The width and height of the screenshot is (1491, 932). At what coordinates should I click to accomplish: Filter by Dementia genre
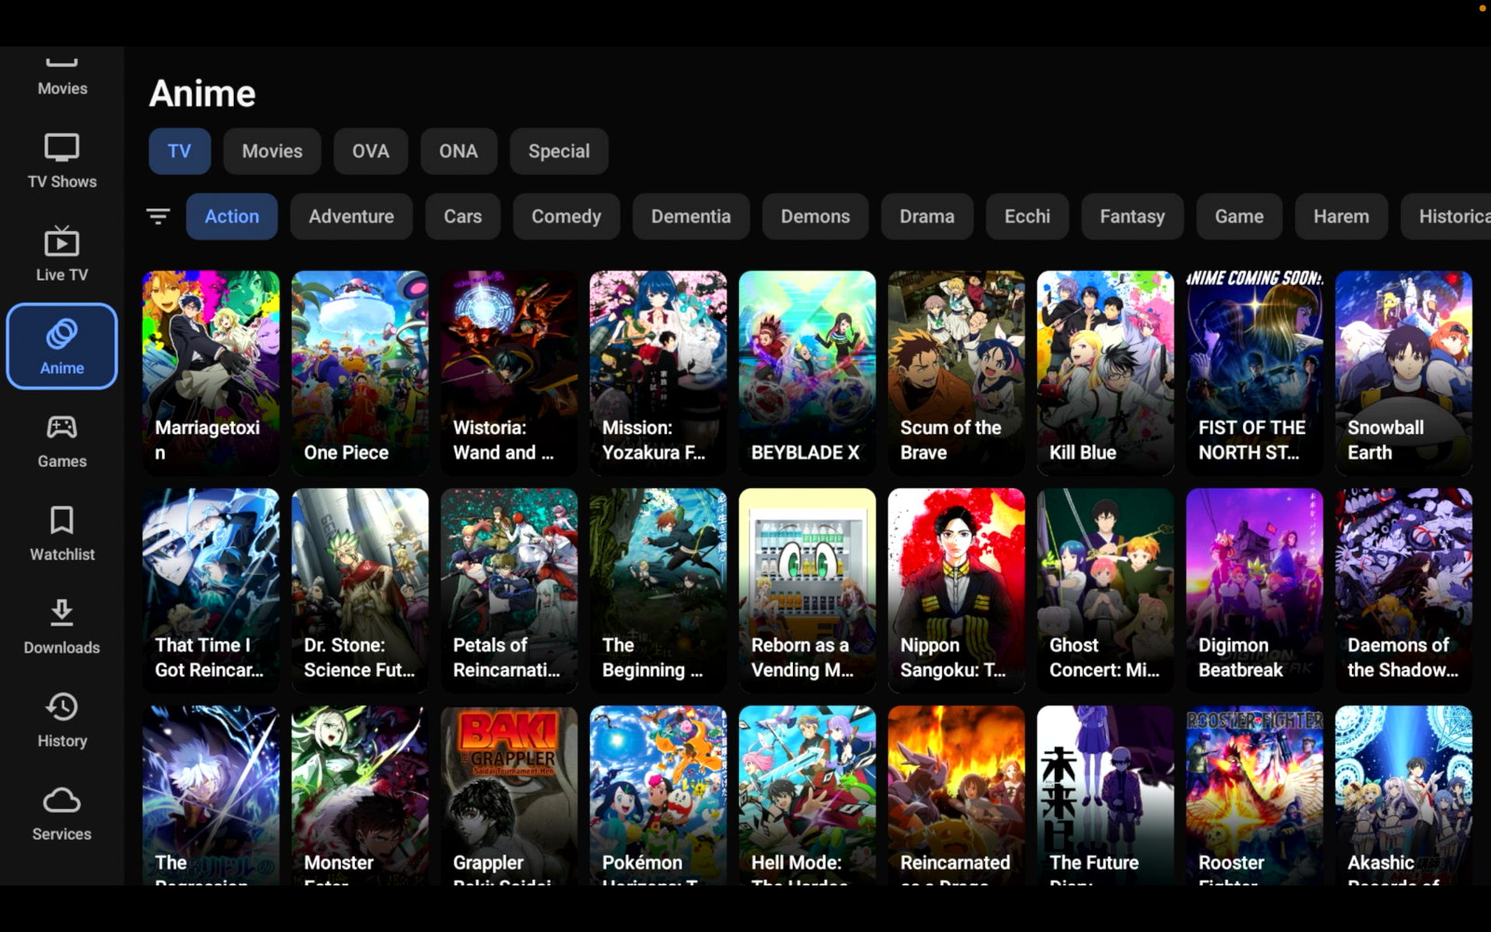691,216
